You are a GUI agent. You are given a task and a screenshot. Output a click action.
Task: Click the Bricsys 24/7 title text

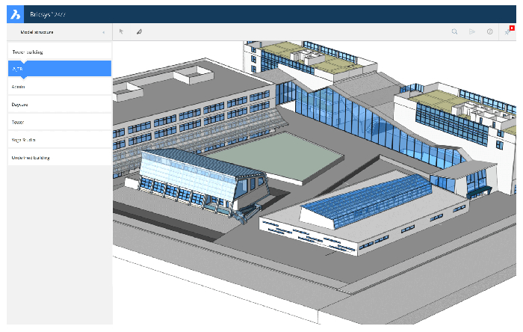(x=49, y=14)
